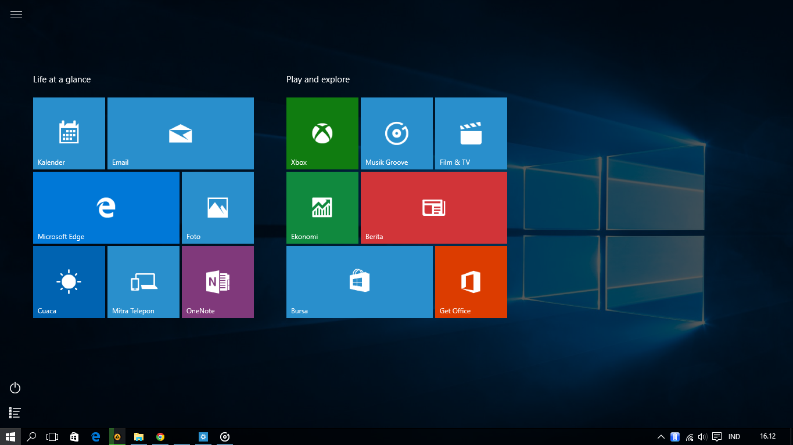Open the OneNote tile
Image resolution: width=793 pixels, height=445 pixels.
[217, 281]
